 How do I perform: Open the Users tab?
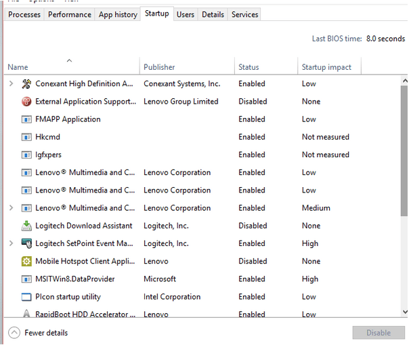coord(186,14)
